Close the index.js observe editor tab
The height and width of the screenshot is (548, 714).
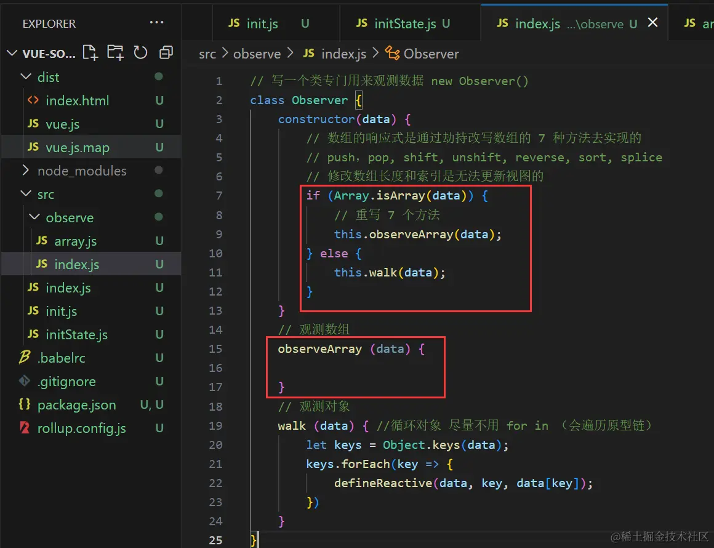(652, 22)
